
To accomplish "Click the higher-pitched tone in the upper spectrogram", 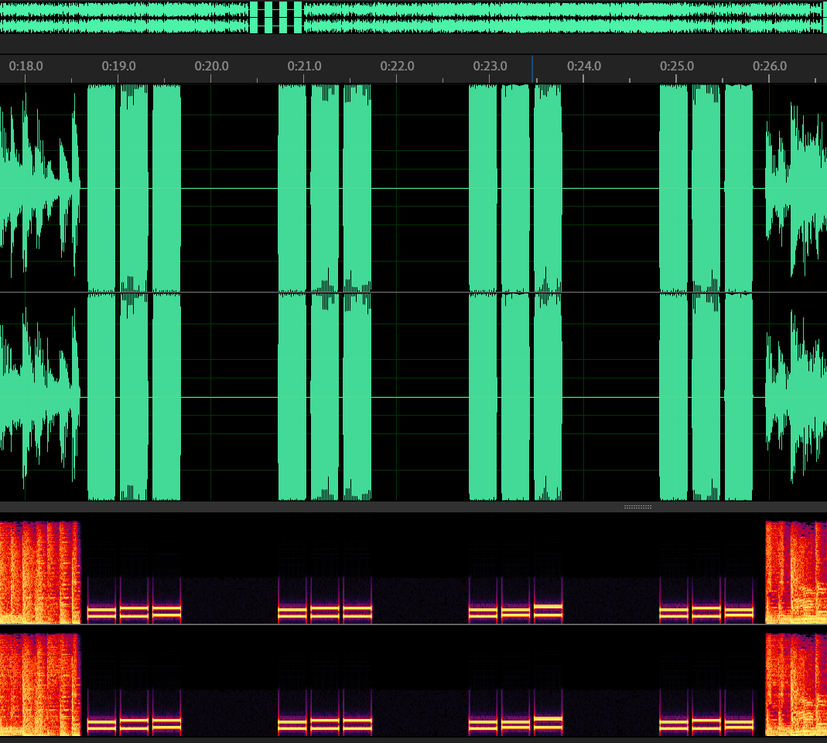I will (x=548, y=607).
